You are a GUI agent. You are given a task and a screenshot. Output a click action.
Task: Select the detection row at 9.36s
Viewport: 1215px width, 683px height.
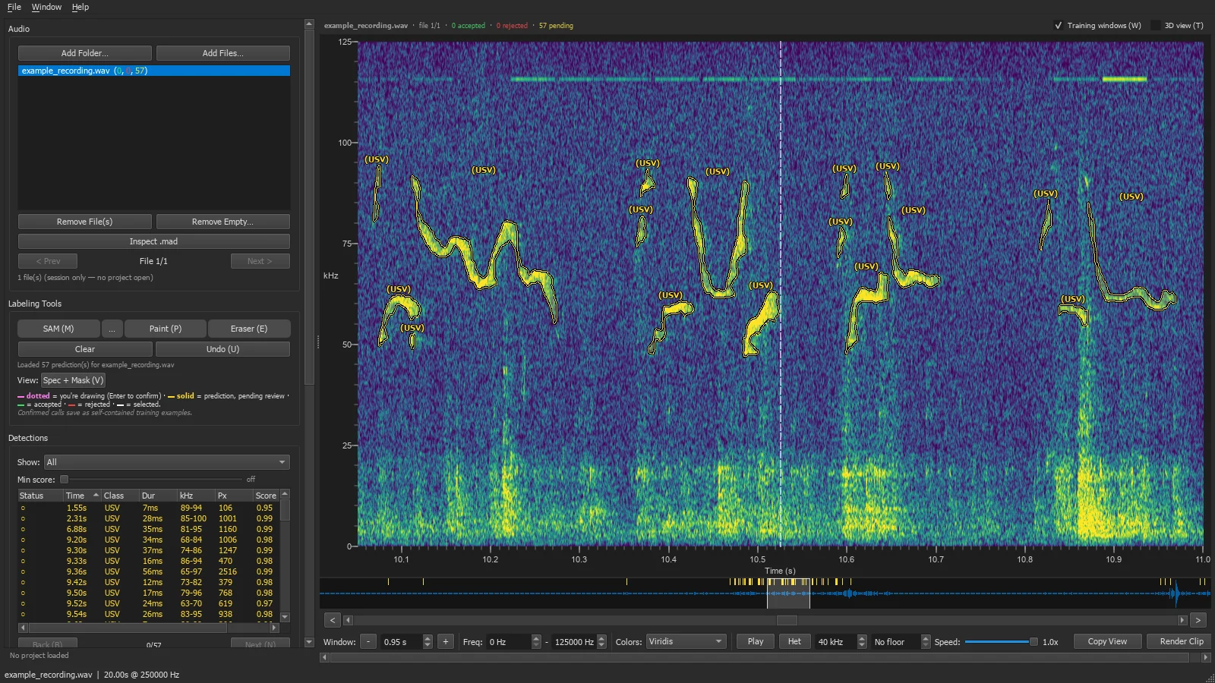click(149, 571)
